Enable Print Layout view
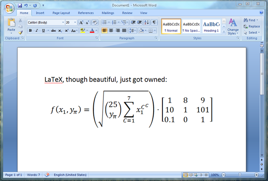Viewport: 268px width, 181px height. 186,175
